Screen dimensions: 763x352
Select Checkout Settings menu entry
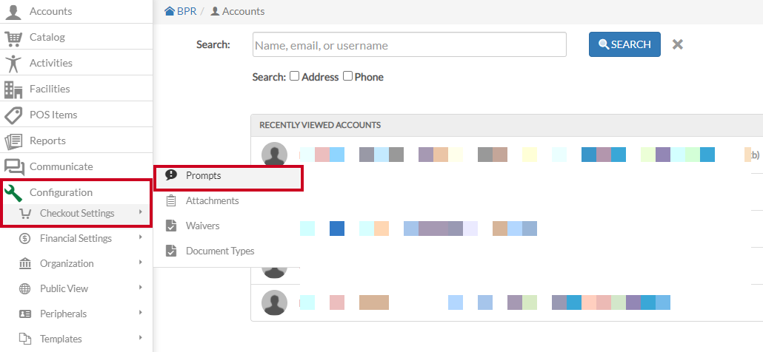76,214
